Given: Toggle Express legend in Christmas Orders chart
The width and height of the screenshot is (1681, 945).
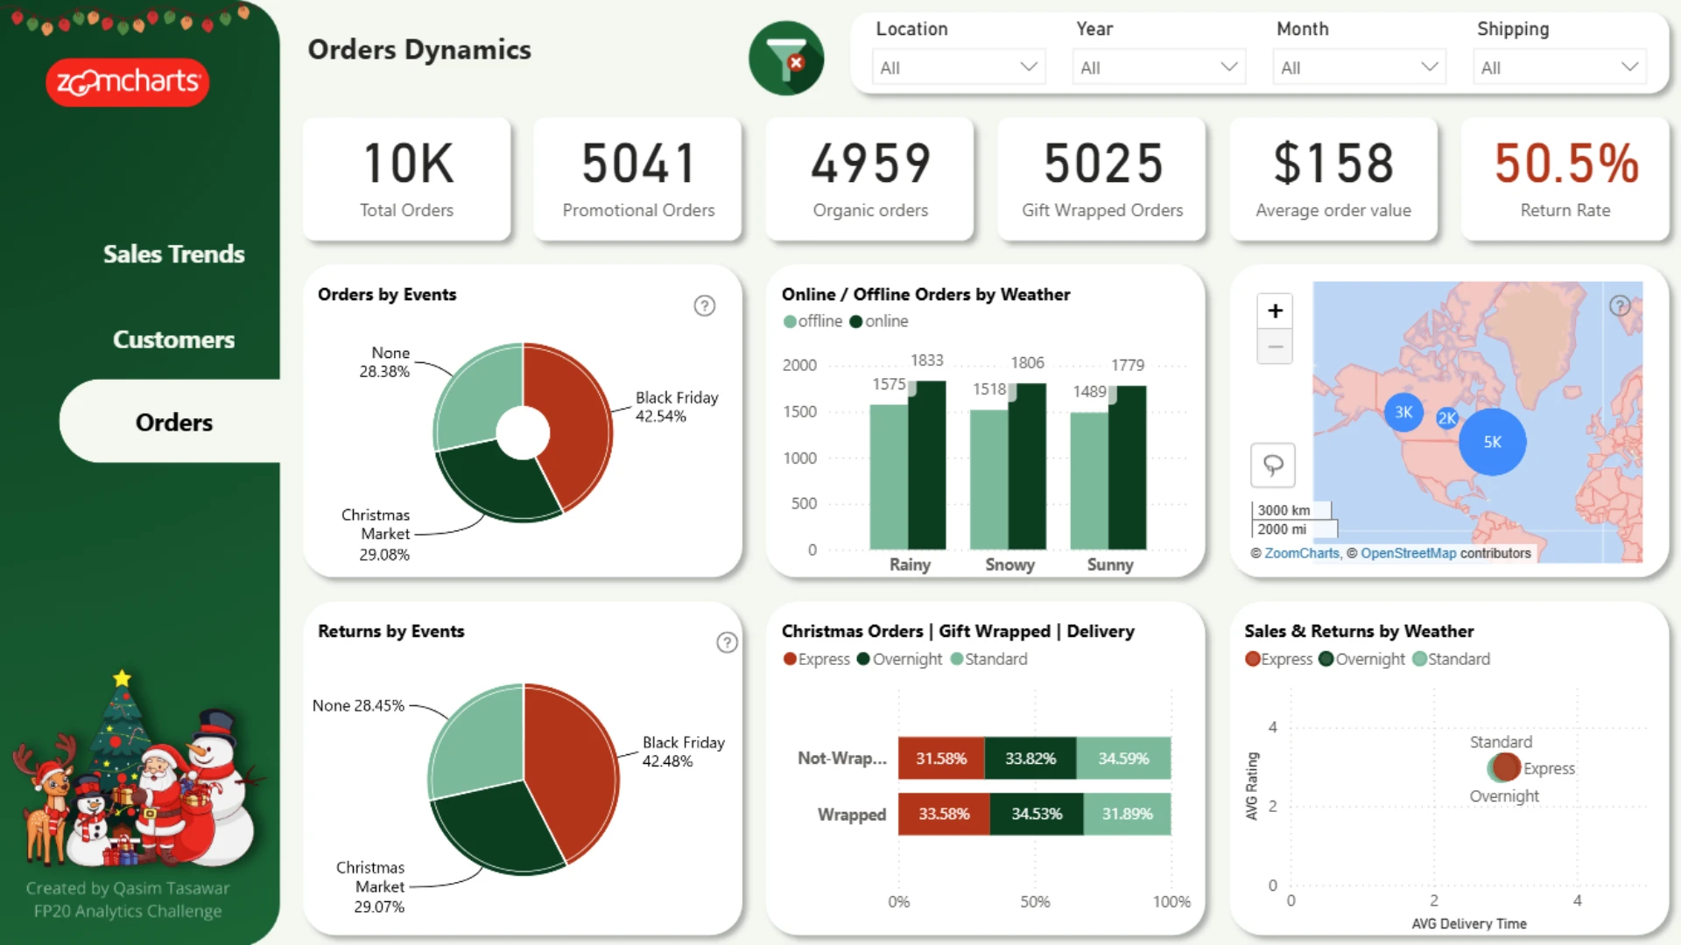Looking at the screenshot, I should click(817, 659).
